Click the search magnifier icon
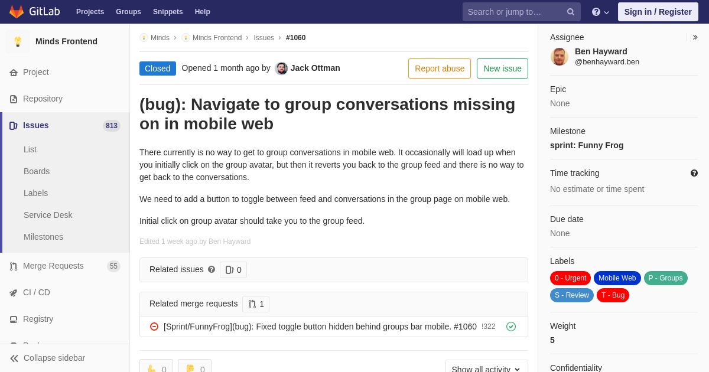The width and height of the screenshot is (709, 372). click(x=571, y=12)
